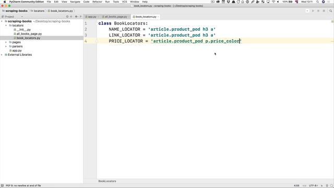Click the Run play icon
Image resolution: width=334 pixels, height=188 pixels.
pyautogui.click(x=313, y=11)
